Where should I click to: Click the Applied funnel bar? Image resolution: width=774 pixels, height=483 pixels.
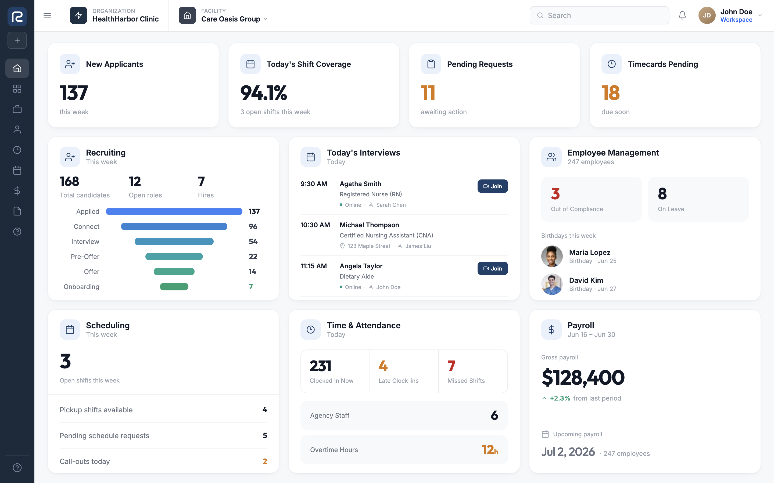174,211
